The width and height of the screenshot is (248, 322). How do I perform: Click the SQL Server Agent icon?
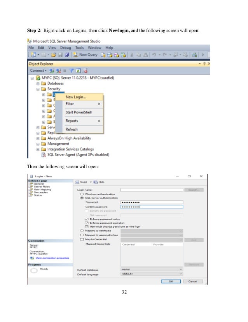[x=44, y=155]
